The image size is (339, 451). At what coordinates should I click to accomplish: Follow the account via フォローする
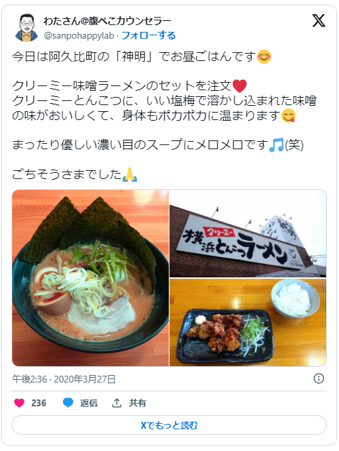(148, 36)
